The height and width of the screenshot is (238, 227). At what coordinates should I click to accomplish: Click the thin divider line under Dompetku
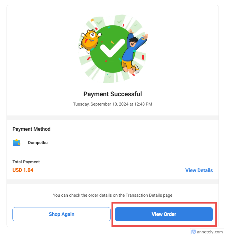(113, 153)
